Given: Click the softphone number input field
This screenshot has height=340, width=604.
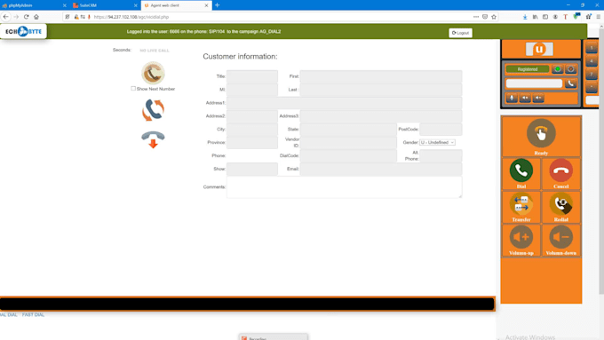Looking at the screenshot, I should click(x=534, y=83).
